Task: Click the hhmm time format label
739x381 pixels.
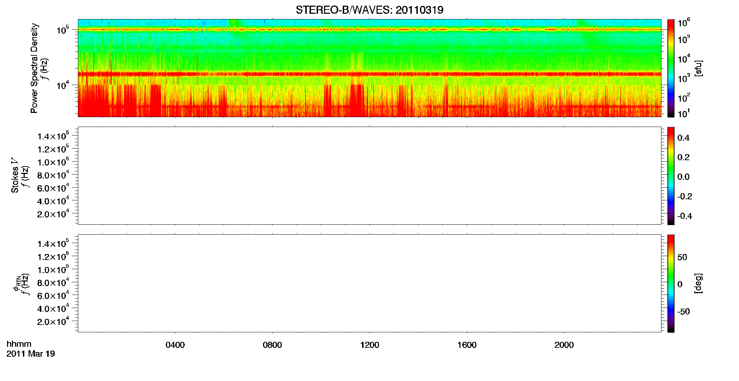Action: (19, 344)
